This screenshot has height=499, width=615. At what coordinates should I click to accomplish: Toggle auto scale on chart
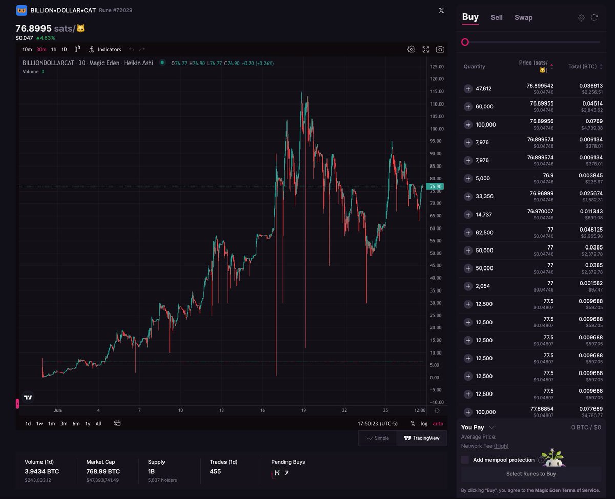pyautogui.click(x=438, y=424)
